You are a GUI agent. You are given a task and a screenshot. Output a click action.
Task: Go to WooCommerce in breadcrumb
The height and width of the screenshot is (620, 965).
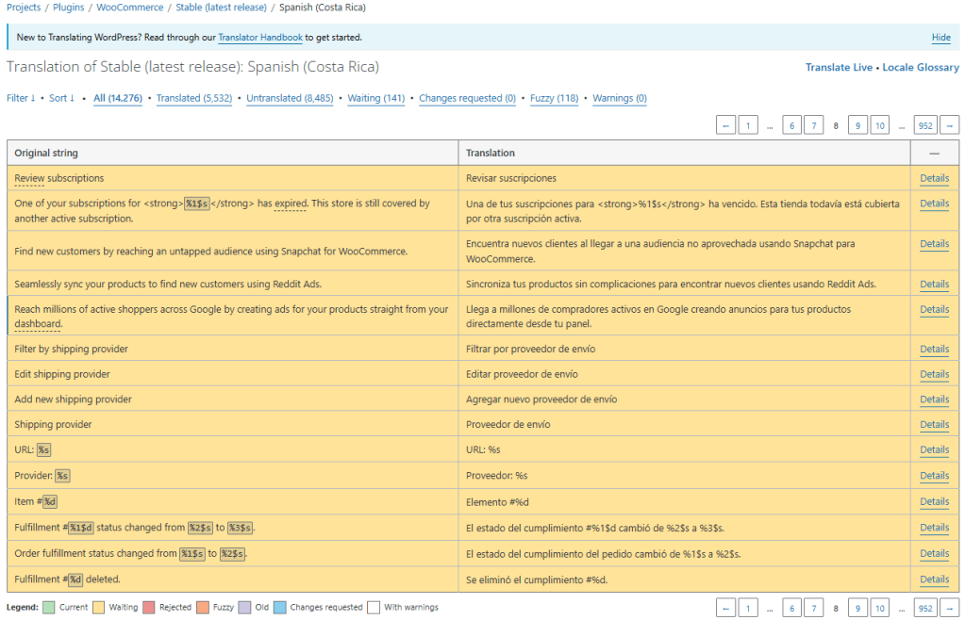click(129, 8)
